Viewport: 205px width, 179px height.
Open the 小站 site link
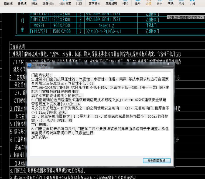coord(192,3)
